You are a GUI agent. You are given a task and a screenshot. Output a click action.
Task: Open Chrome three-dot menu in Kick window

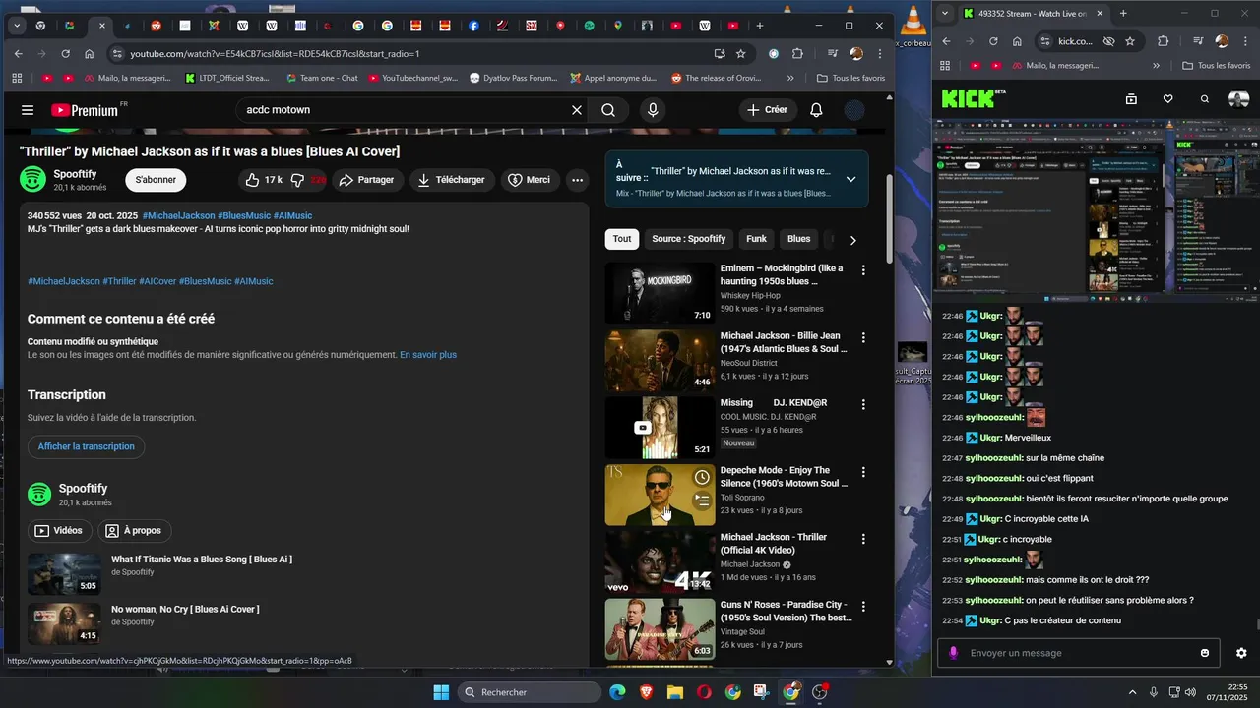[1244, 41]
